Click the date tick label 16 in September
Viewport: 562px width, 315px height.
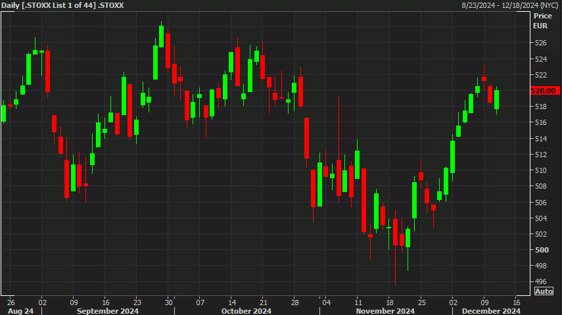(105, 302)
